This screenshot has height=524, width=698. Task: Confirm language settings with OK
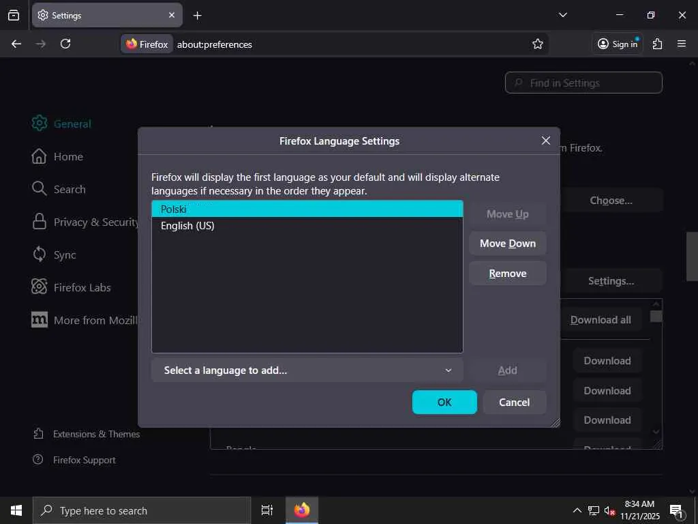point(444,403)
